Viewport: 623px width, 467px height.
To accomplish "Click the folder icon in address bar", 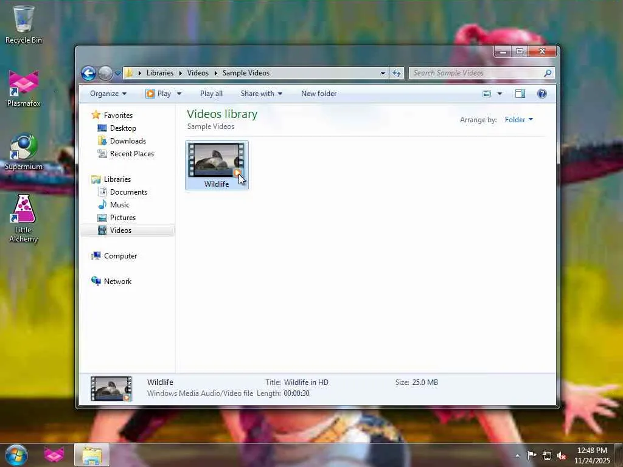I will (129, 73).
